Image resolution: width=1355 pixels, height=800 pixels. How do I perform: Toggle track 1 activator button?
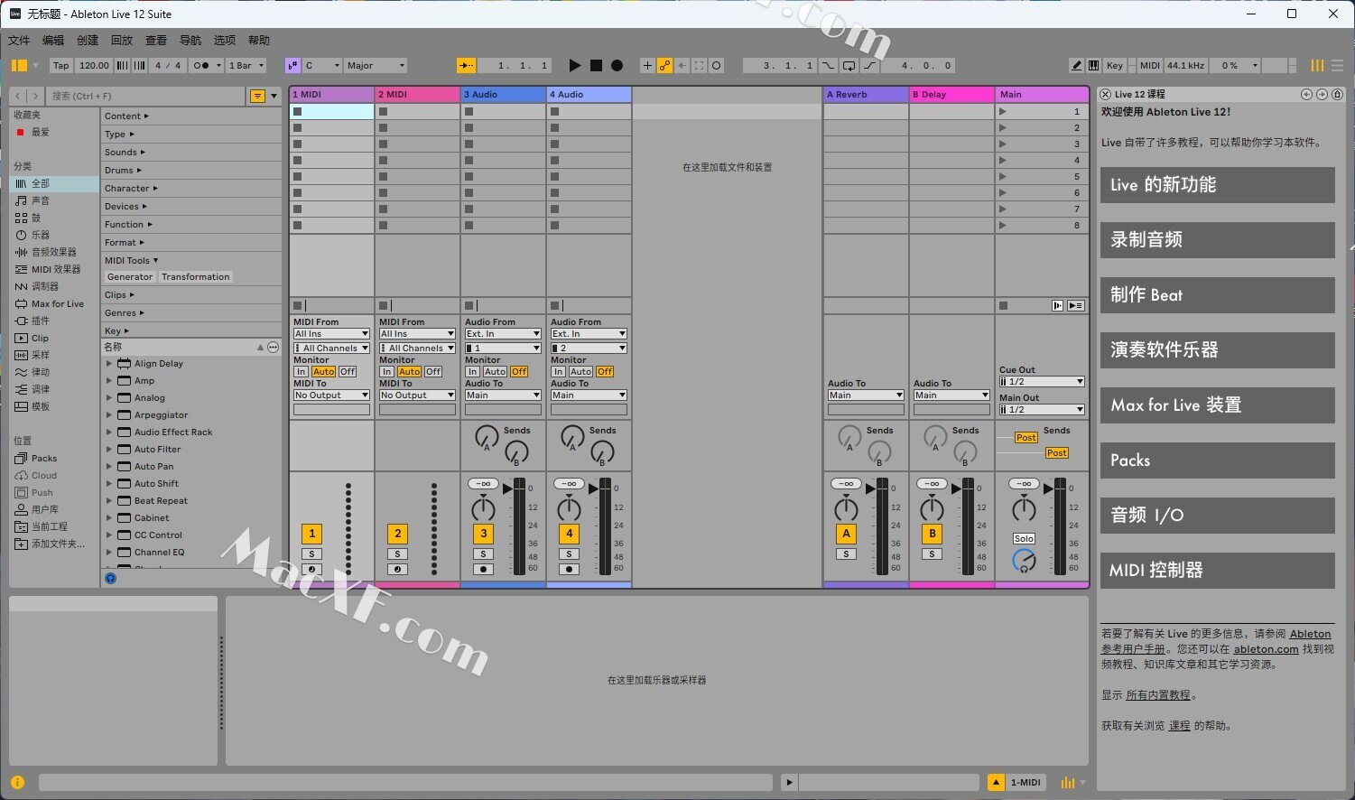point(311,534)
